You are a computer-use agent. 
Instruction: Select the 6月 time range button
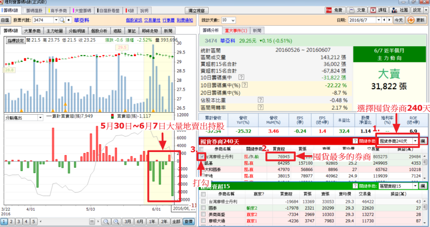[x=139, y=222]
